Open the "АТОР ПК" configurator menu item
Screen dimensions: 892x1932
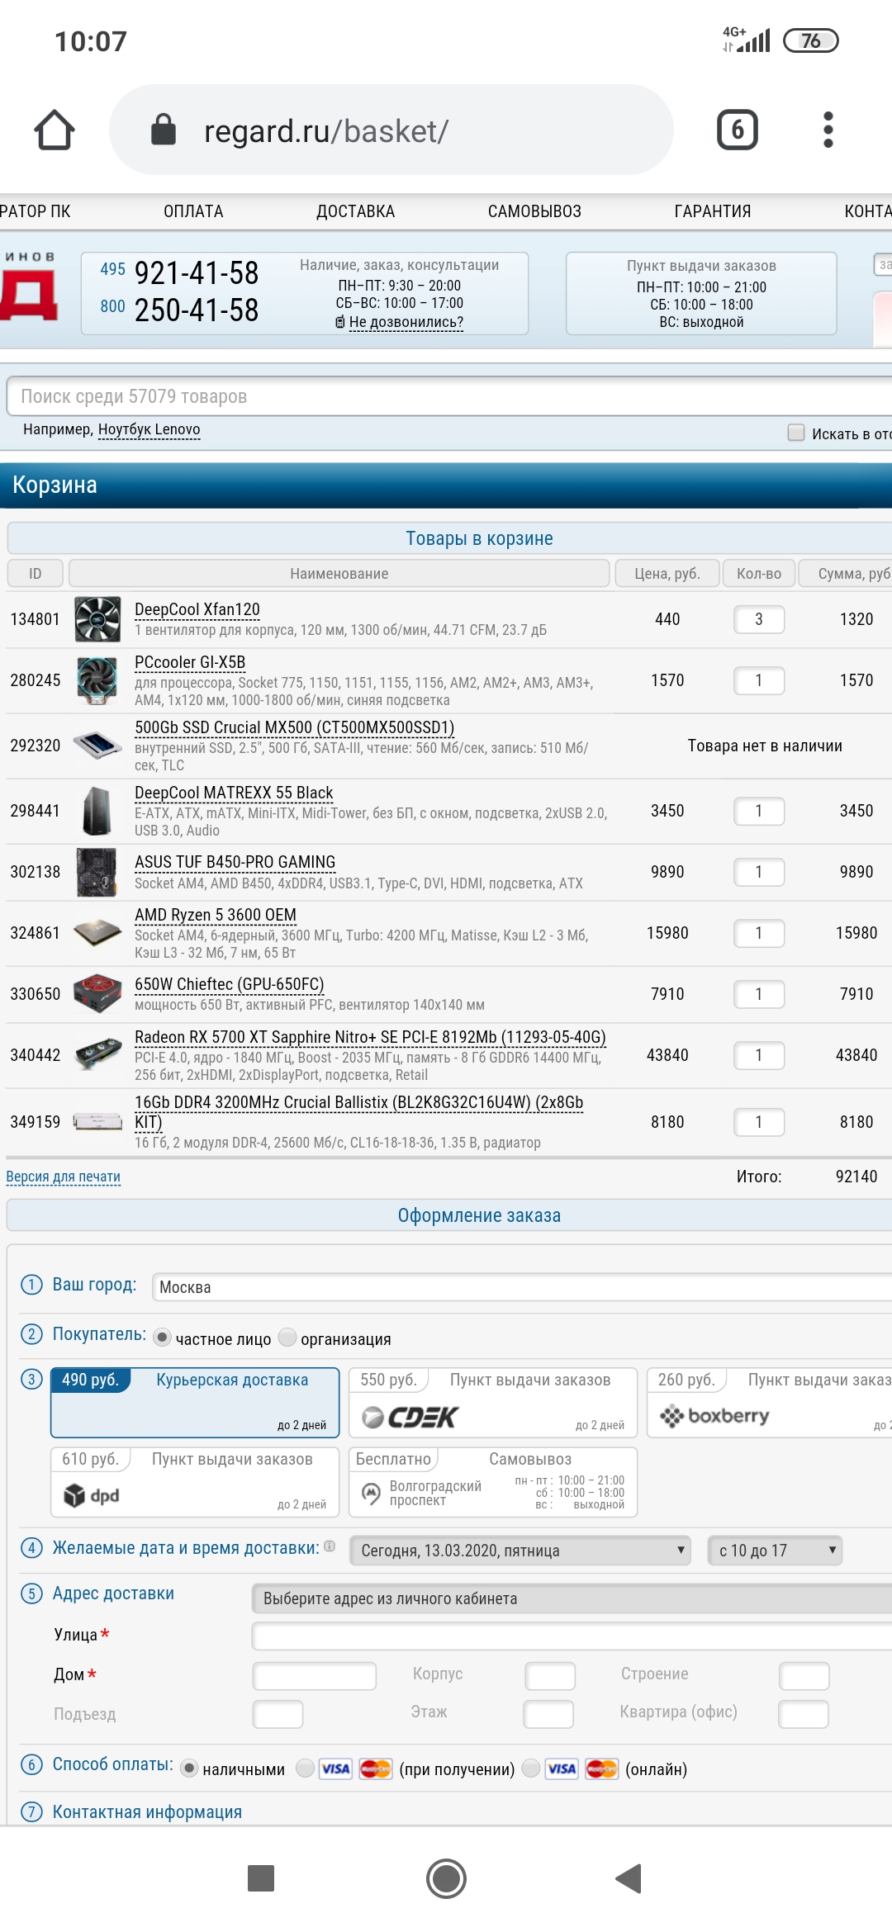click(x=35, y=211)
